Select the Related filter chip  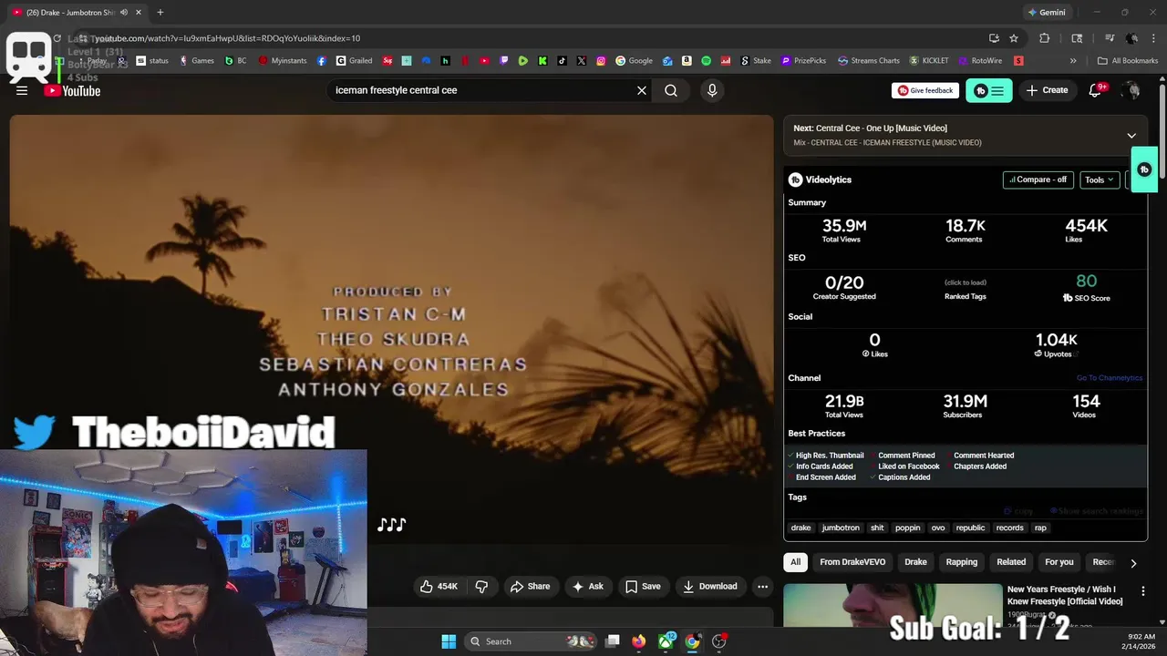(x=1011, y=562)
